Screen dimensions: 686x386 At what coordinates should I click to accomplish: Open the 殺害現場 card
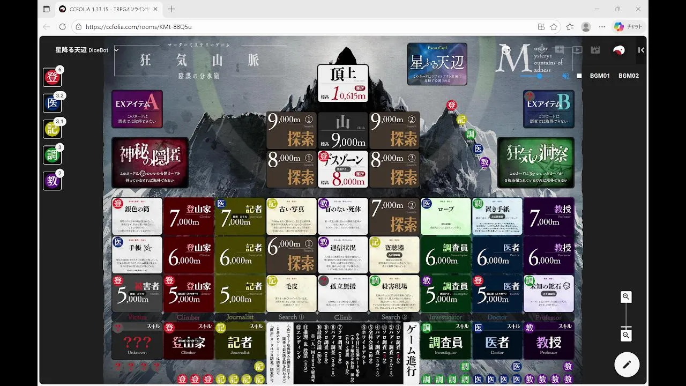pos(394,293)
